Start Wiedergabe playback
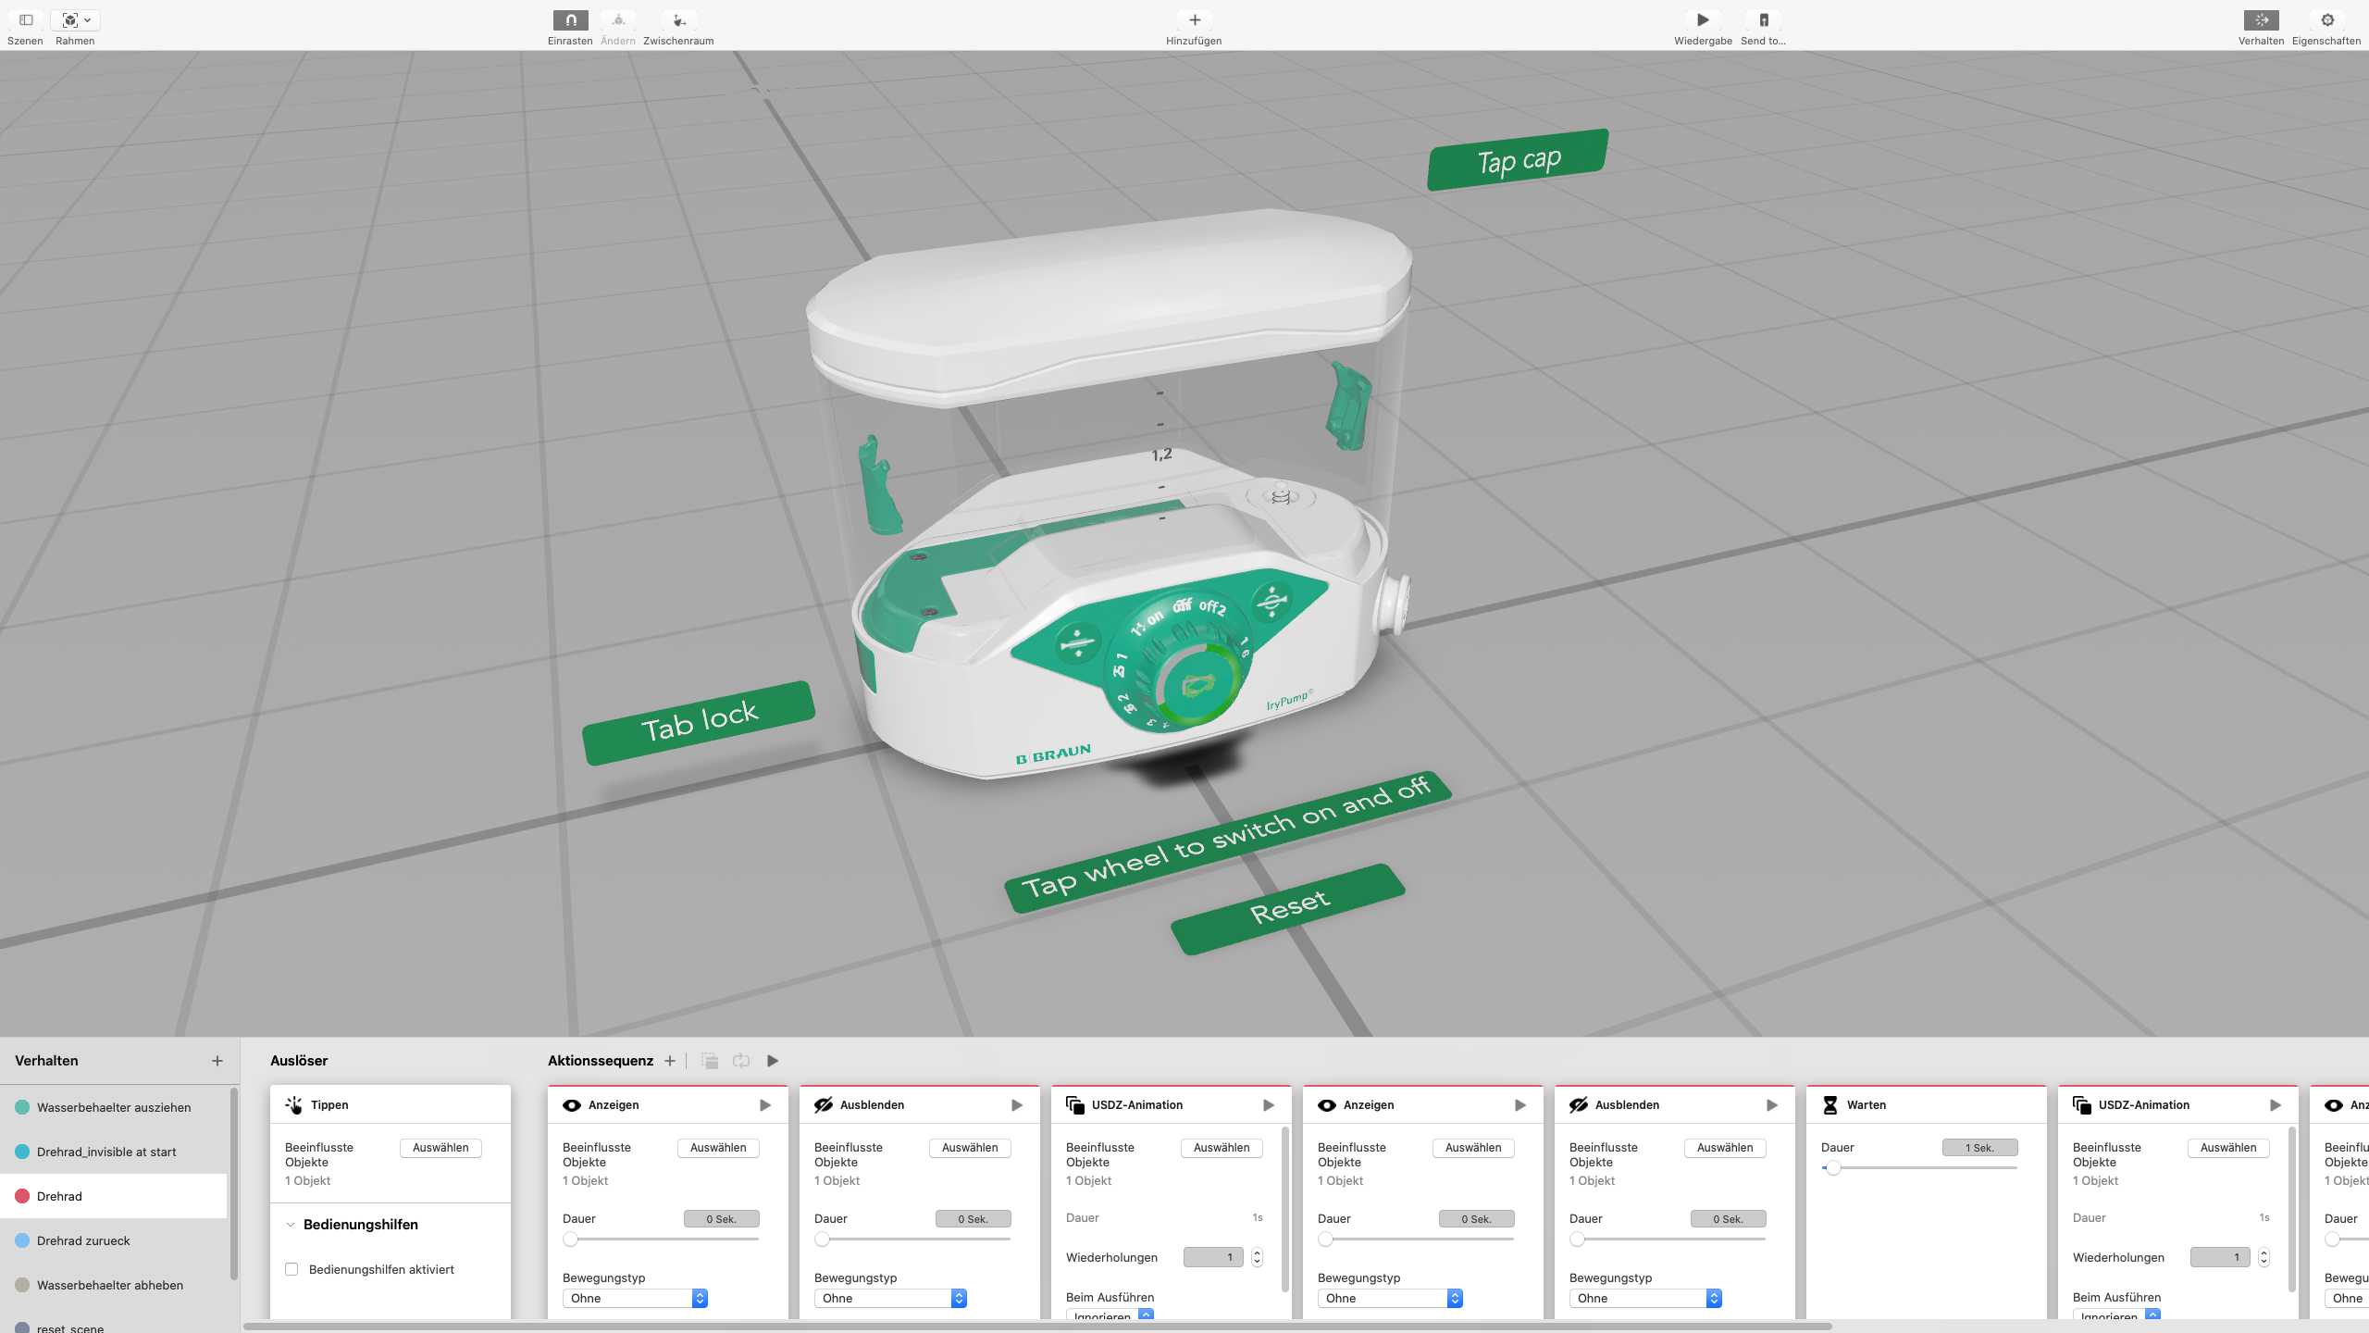 (x=1703, y=20)
